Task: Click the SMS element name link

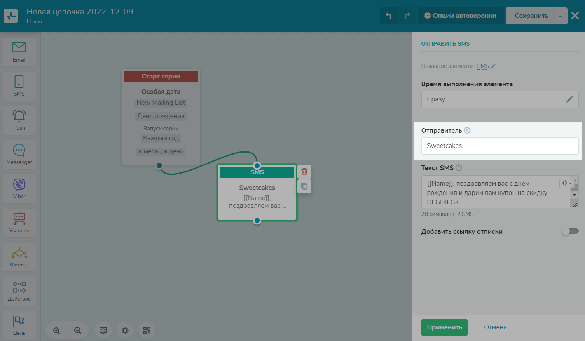Action: point(483,66)
